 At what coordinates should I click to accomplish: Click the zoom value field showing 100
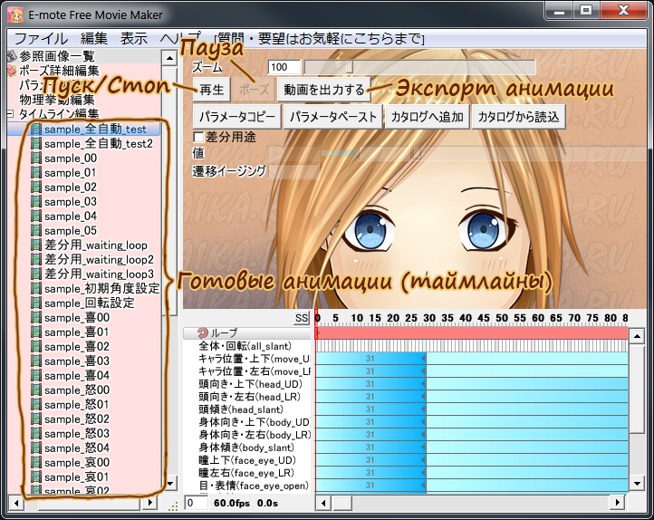284,67
